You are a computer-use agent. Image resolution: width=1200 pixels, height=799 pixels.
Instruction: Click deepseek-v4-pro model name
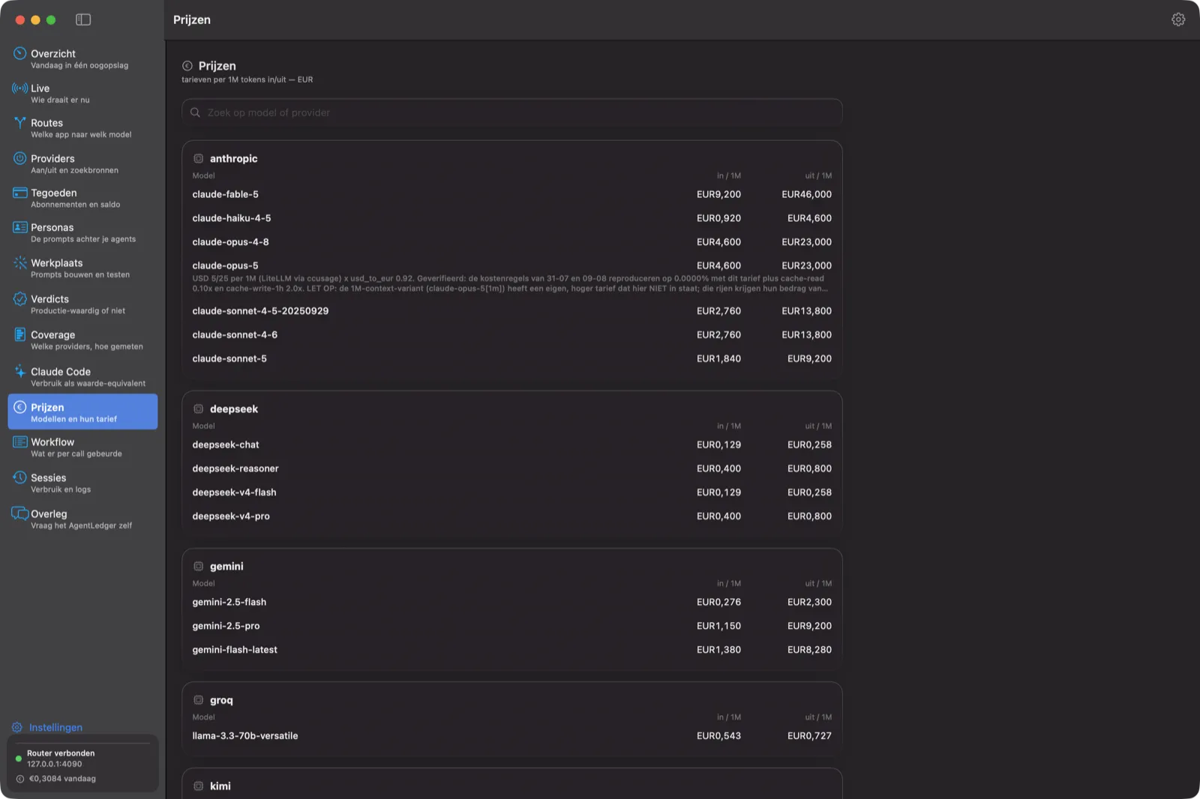click(x=231, y=516)
